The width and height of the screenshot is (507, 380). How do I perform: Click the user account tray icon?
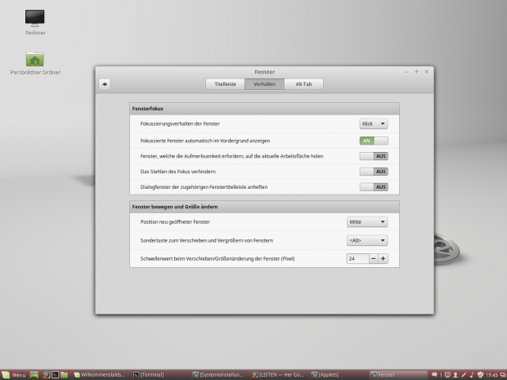[455, 375]
